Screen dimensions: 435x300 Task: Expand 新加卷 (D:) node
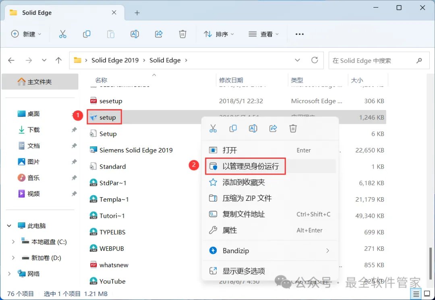[13, 258]
